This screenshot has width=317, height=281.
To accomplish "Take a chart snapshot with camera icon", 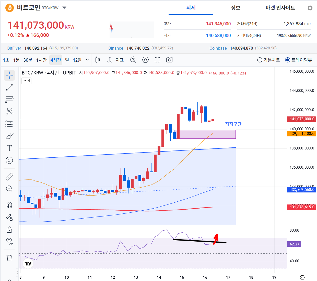I will point(169,60).
